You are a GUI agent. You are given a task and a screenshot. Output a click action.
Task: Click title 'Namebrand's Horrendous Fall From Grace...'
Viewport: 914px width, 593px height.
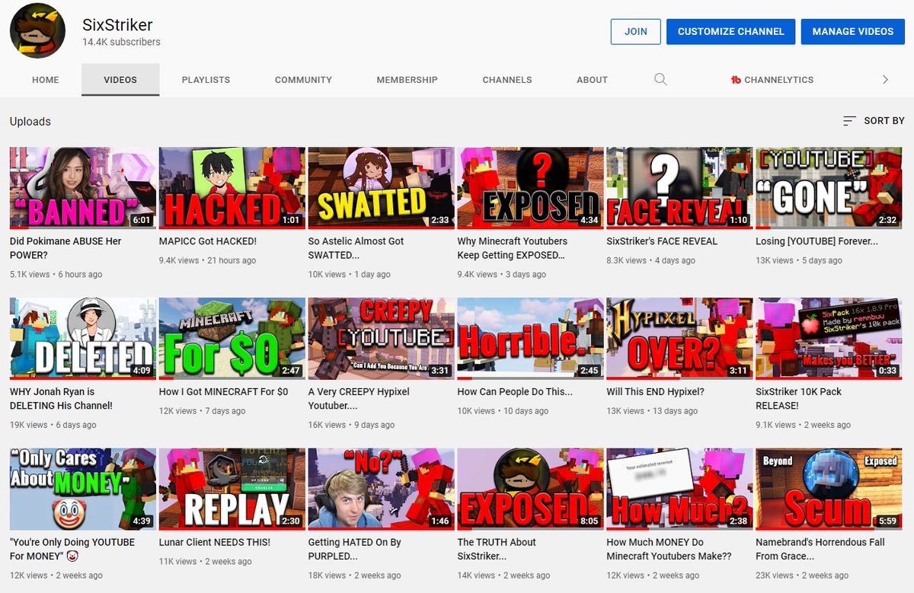click(x=820, y=550)
